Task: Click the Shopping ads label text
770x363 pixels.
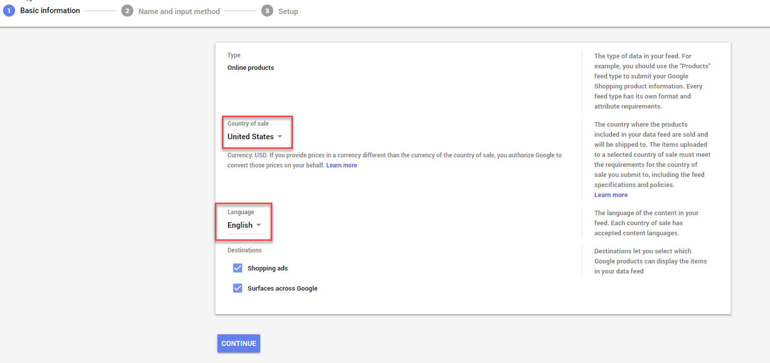Action: tap(267, 268)
